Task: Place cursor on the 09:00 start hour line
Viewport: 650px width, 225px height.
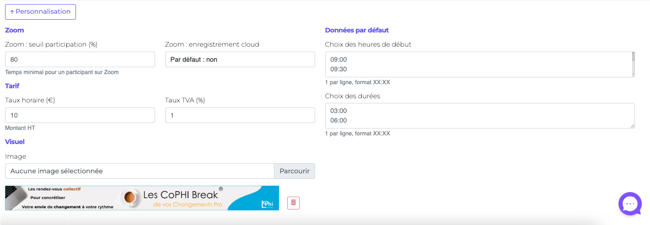Action: 339,59
